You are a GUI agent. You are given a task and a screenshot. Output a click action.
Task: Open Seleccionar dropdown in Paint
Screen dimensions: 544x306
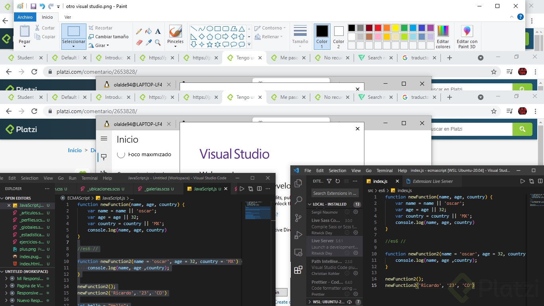[74, 46]
